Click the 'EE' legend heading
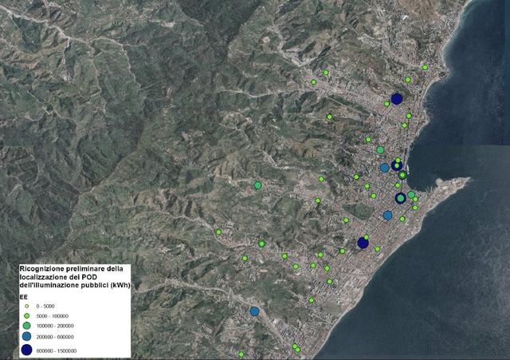This screenshot has height=360, width=510. [x=23, y=296]
